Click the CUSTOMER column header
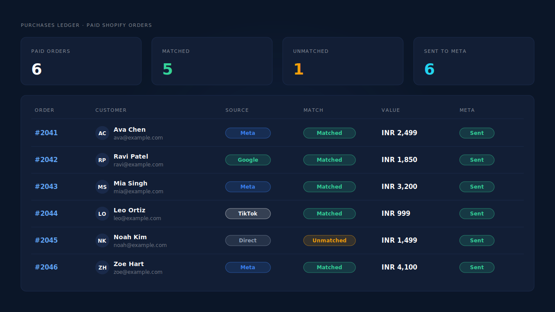This screenshot has width=555, height=312. click(x=111, y=110)
